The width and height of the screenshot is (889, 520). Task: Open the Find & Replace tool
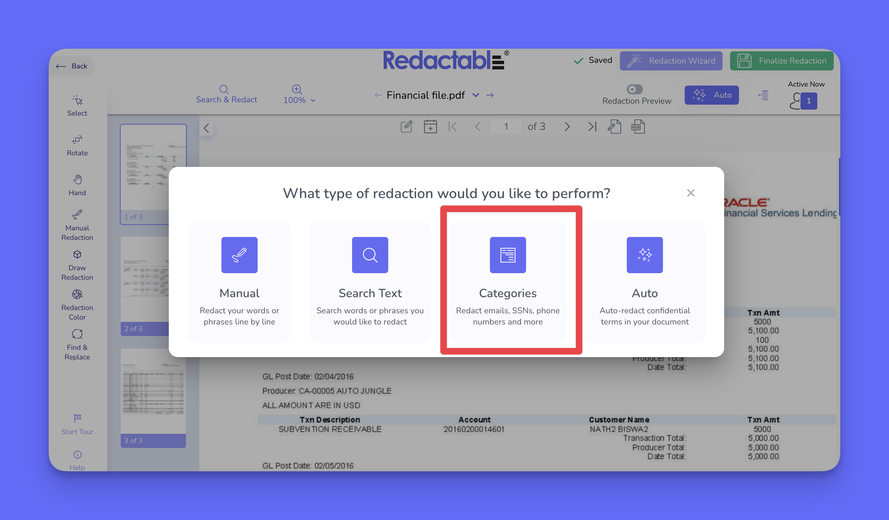[x=77, y=344]
